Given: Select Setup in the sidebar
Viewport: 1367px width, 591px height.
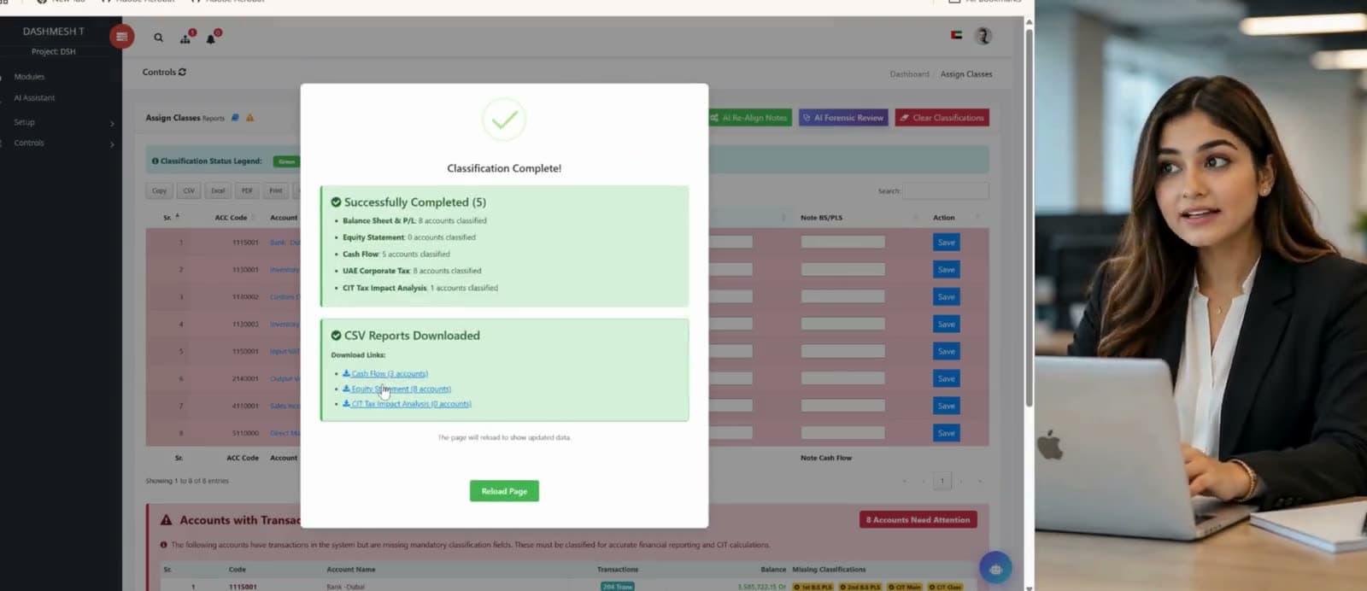Looking at the screenshot, I should pyautogui.click(x=24, y=122).
